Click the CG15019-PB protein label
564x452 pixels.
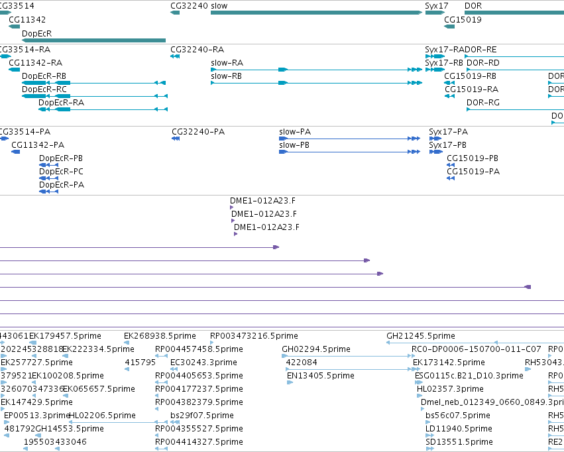coord(473,158)
